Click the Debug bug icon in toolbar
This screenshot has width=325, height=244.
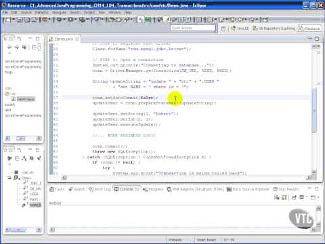coord(59,20)
